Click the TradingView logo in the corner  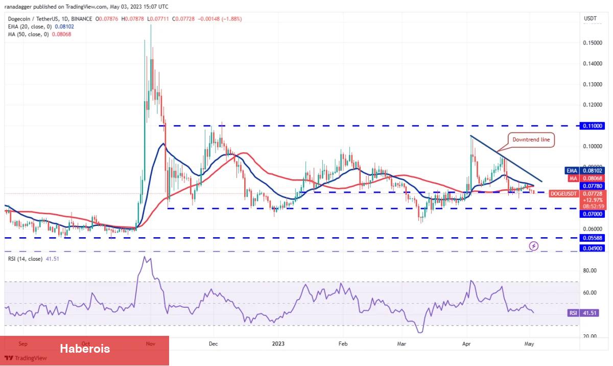point(26,358)
